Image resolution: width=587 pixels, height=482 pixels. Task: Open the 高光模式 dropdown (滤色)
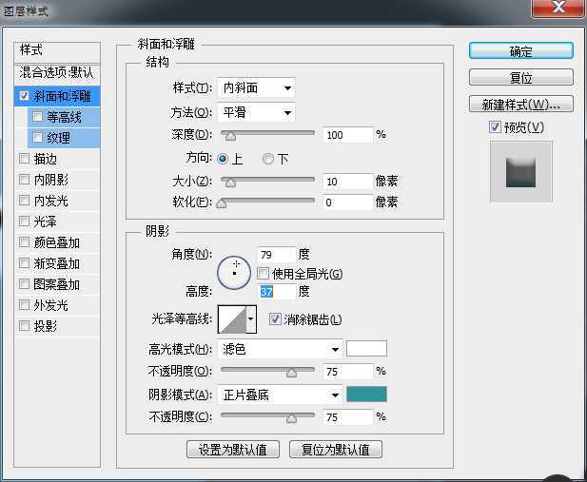coord(279,349)
